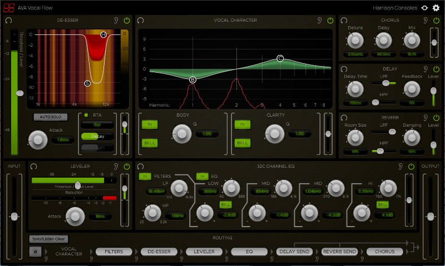Toggle De-Esser power button

pyautogui.click(x=127, y=21)
